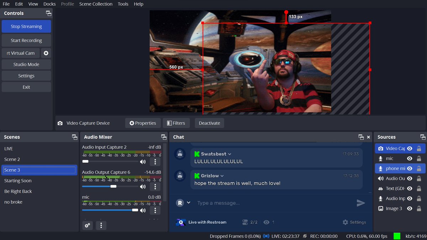Open the File menu
Screen dimensions: 427x240
(6, 4)
